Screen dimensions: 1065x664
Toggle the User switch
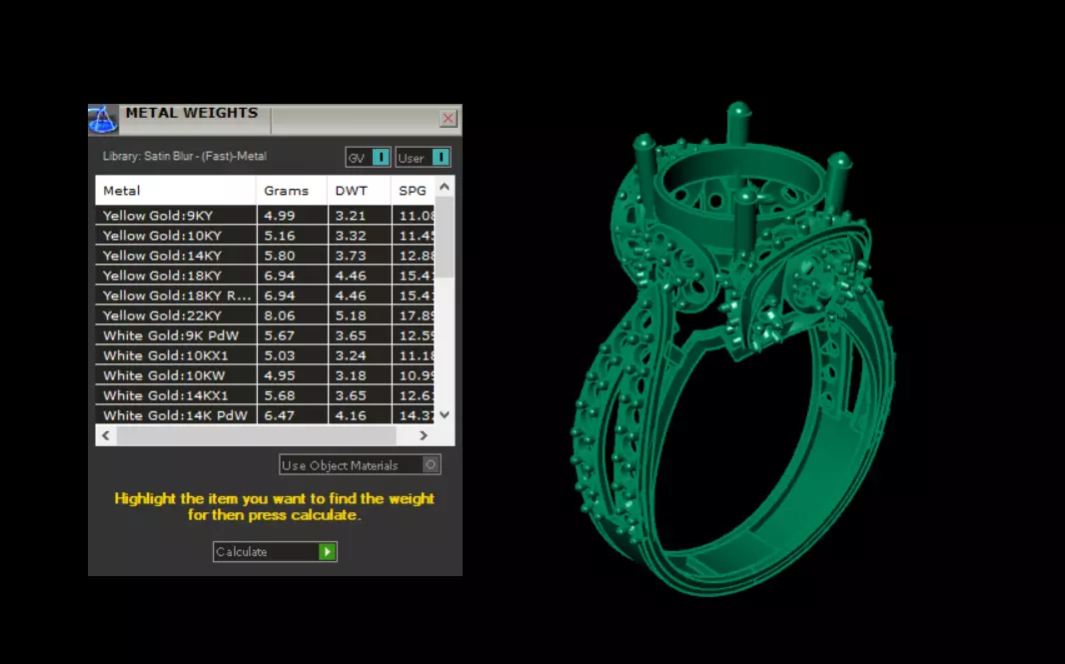424,158
